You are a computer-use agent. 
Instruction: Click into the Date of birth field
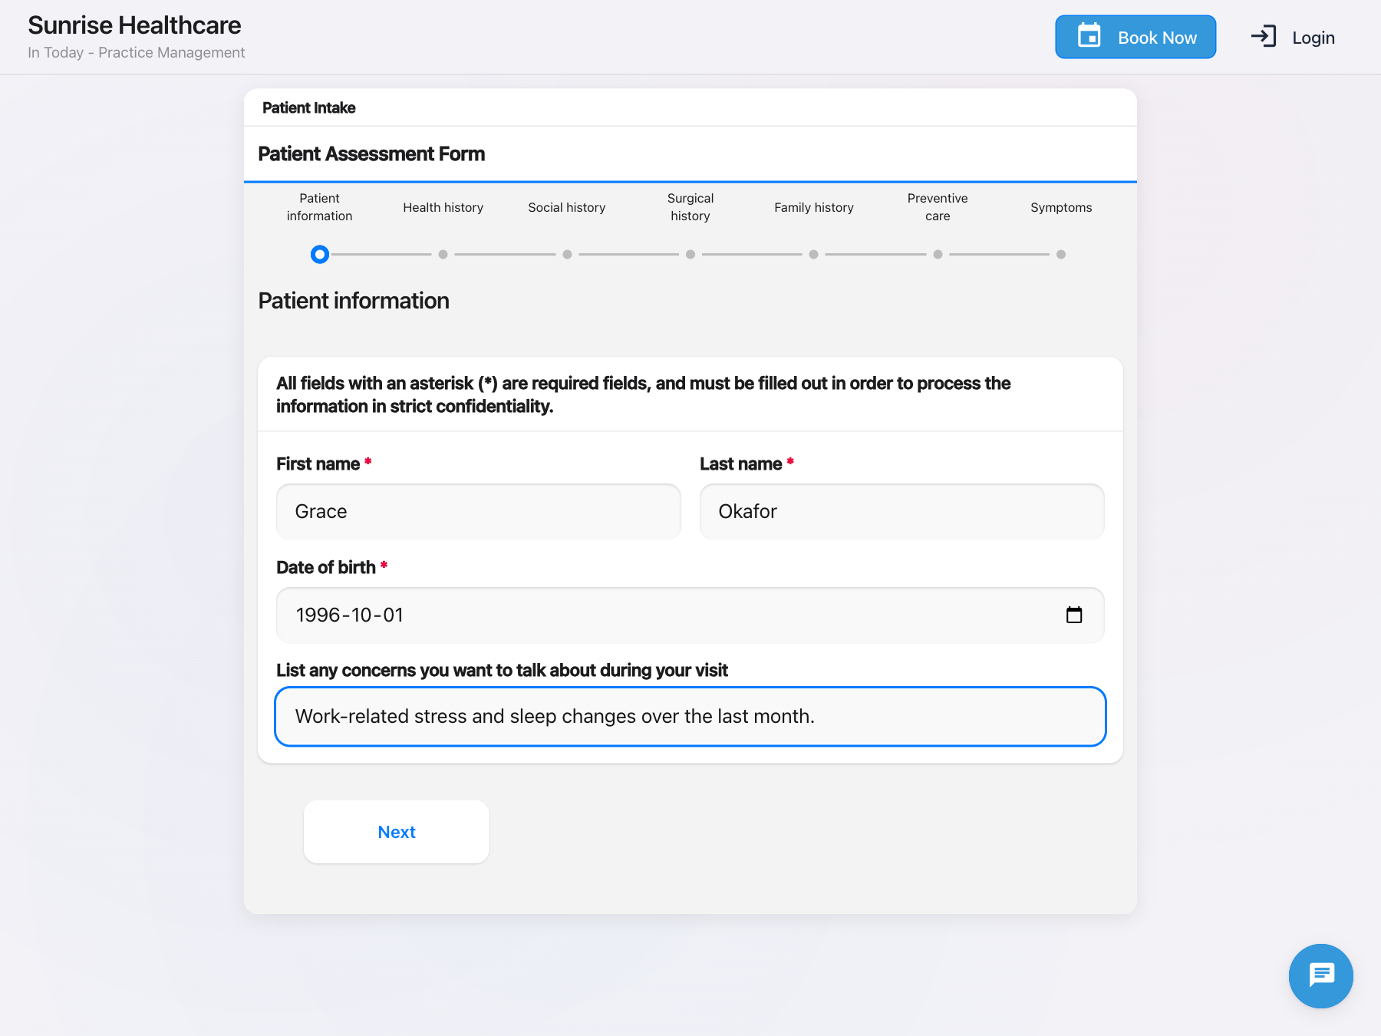click(690, 615)
